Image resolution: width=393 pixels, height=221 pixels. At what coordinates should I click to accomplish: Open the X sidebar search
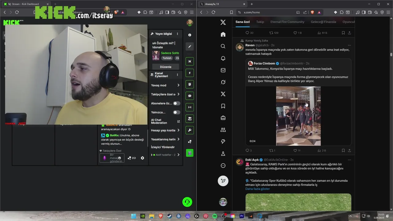coord(223,46)
